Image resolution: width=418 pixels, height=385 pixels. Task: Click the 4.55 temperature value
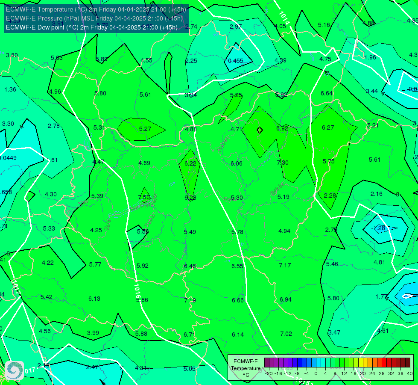[x=146, y=60]
